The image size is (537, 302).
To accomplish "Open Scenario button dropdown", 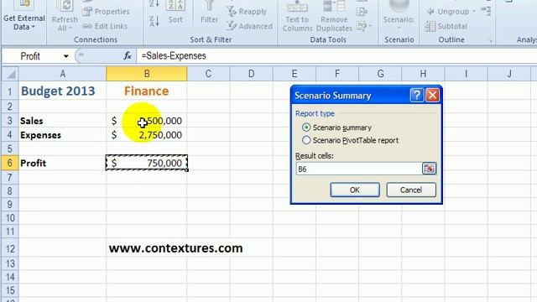I will click(x=399, y=17).
